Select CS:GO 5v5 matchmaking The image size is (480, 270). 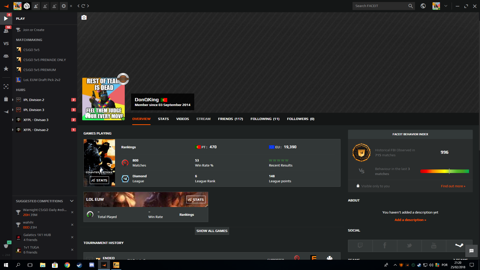31,50
